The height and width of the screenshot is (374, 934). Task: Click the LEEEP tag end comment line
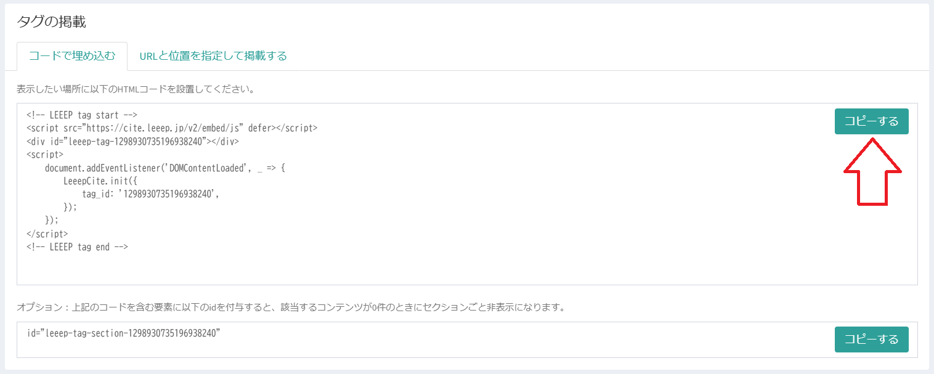pos(77,247)
